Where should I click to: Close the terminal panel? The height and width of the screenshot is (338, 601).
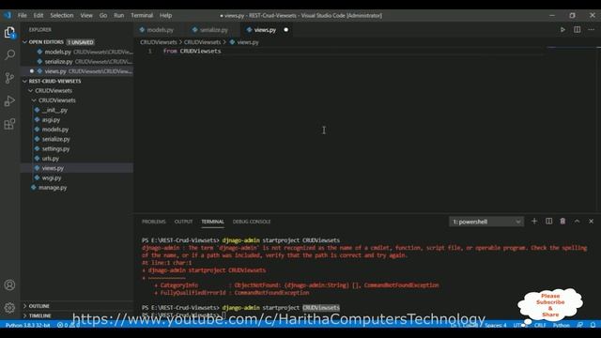tap(591, 222)
